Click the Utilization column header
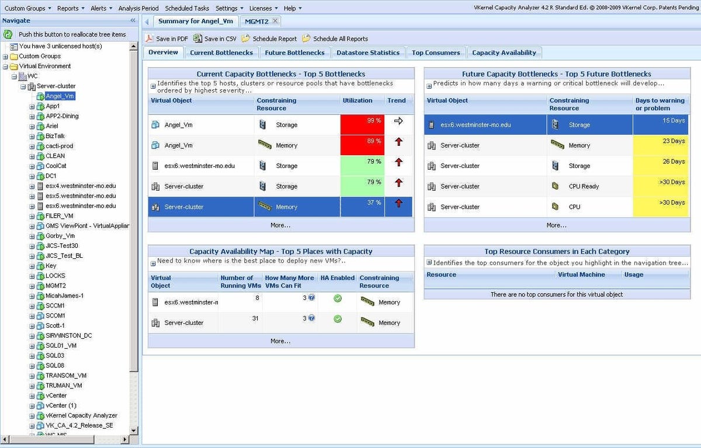The image size is (701, 448). (362, 104)
